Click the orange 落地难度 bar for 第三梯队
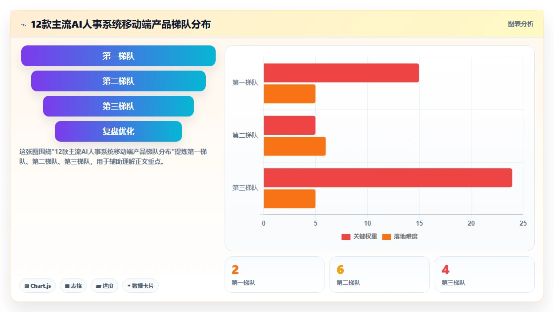The height and width of the screenshot is (312, 554). (289, 199)
